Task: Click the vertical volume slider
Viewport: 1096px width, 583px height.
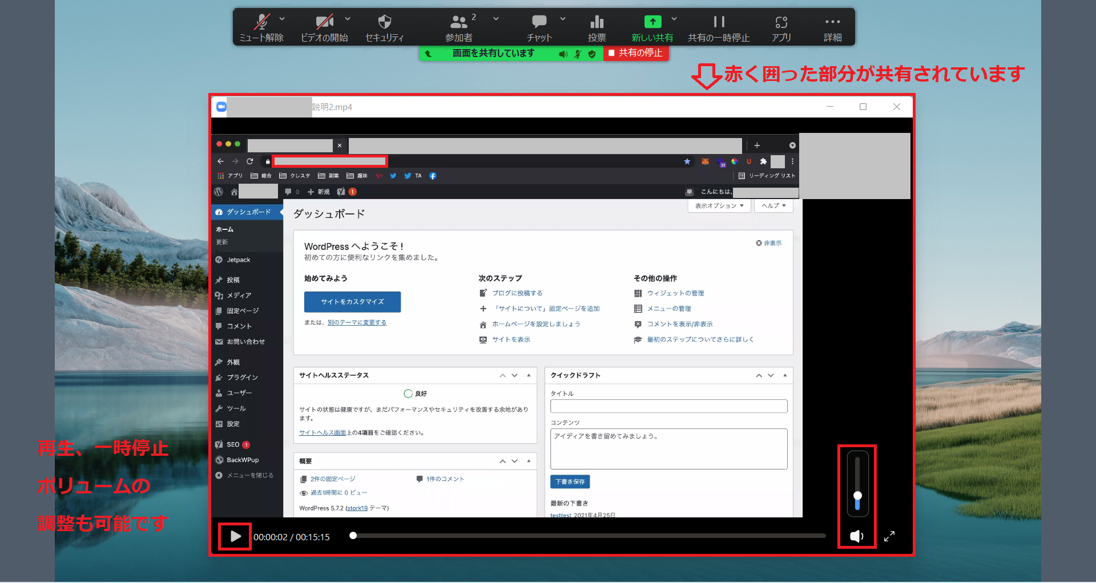Action: click(857, 484)
